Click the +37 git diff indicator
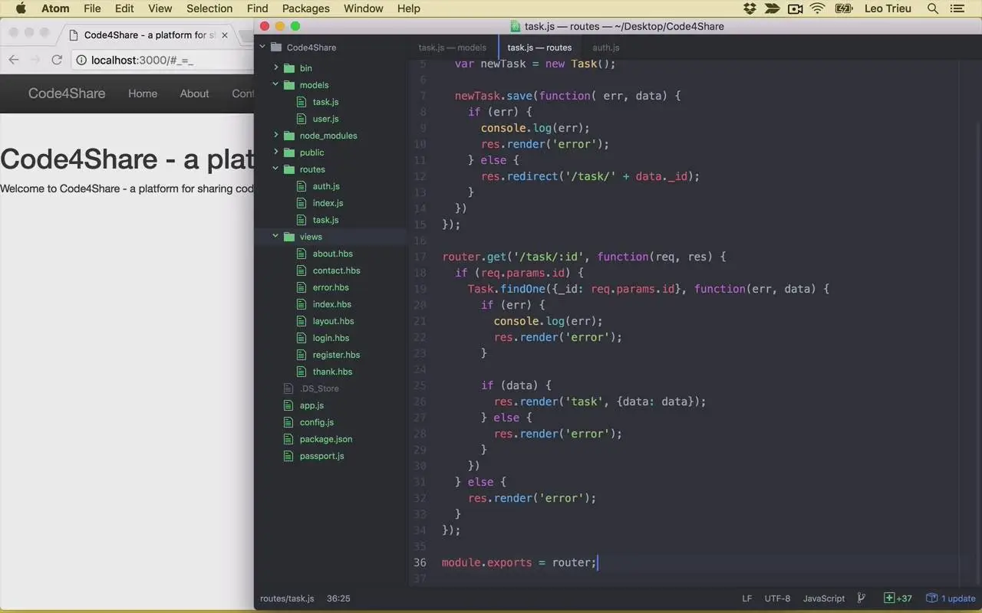 coord(898,598)
